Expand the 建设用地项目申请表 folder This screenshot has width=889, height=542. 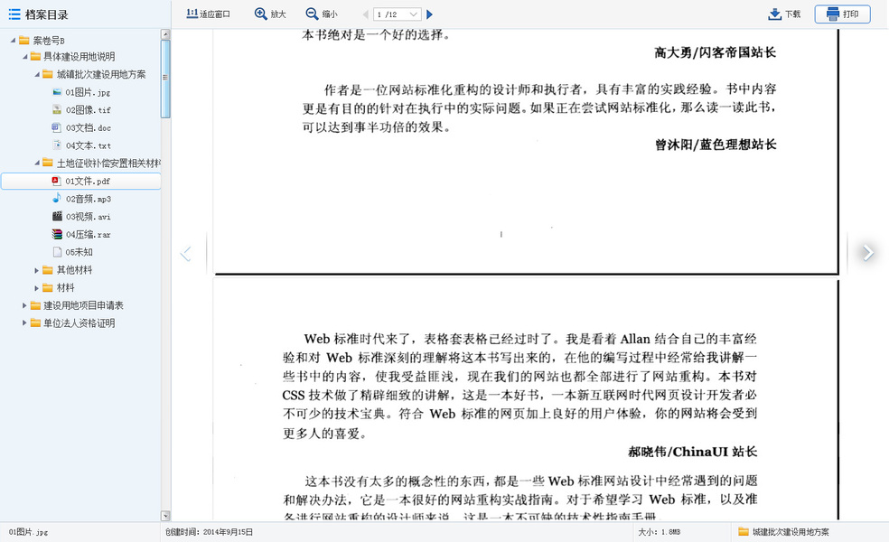[x=24, y=305]
